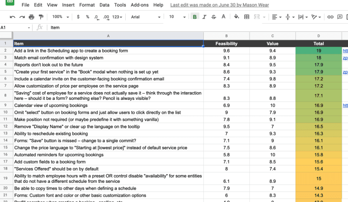Click the Feasibility header cell
Screen dimensions: 348x202
click(x=226, y=43)
